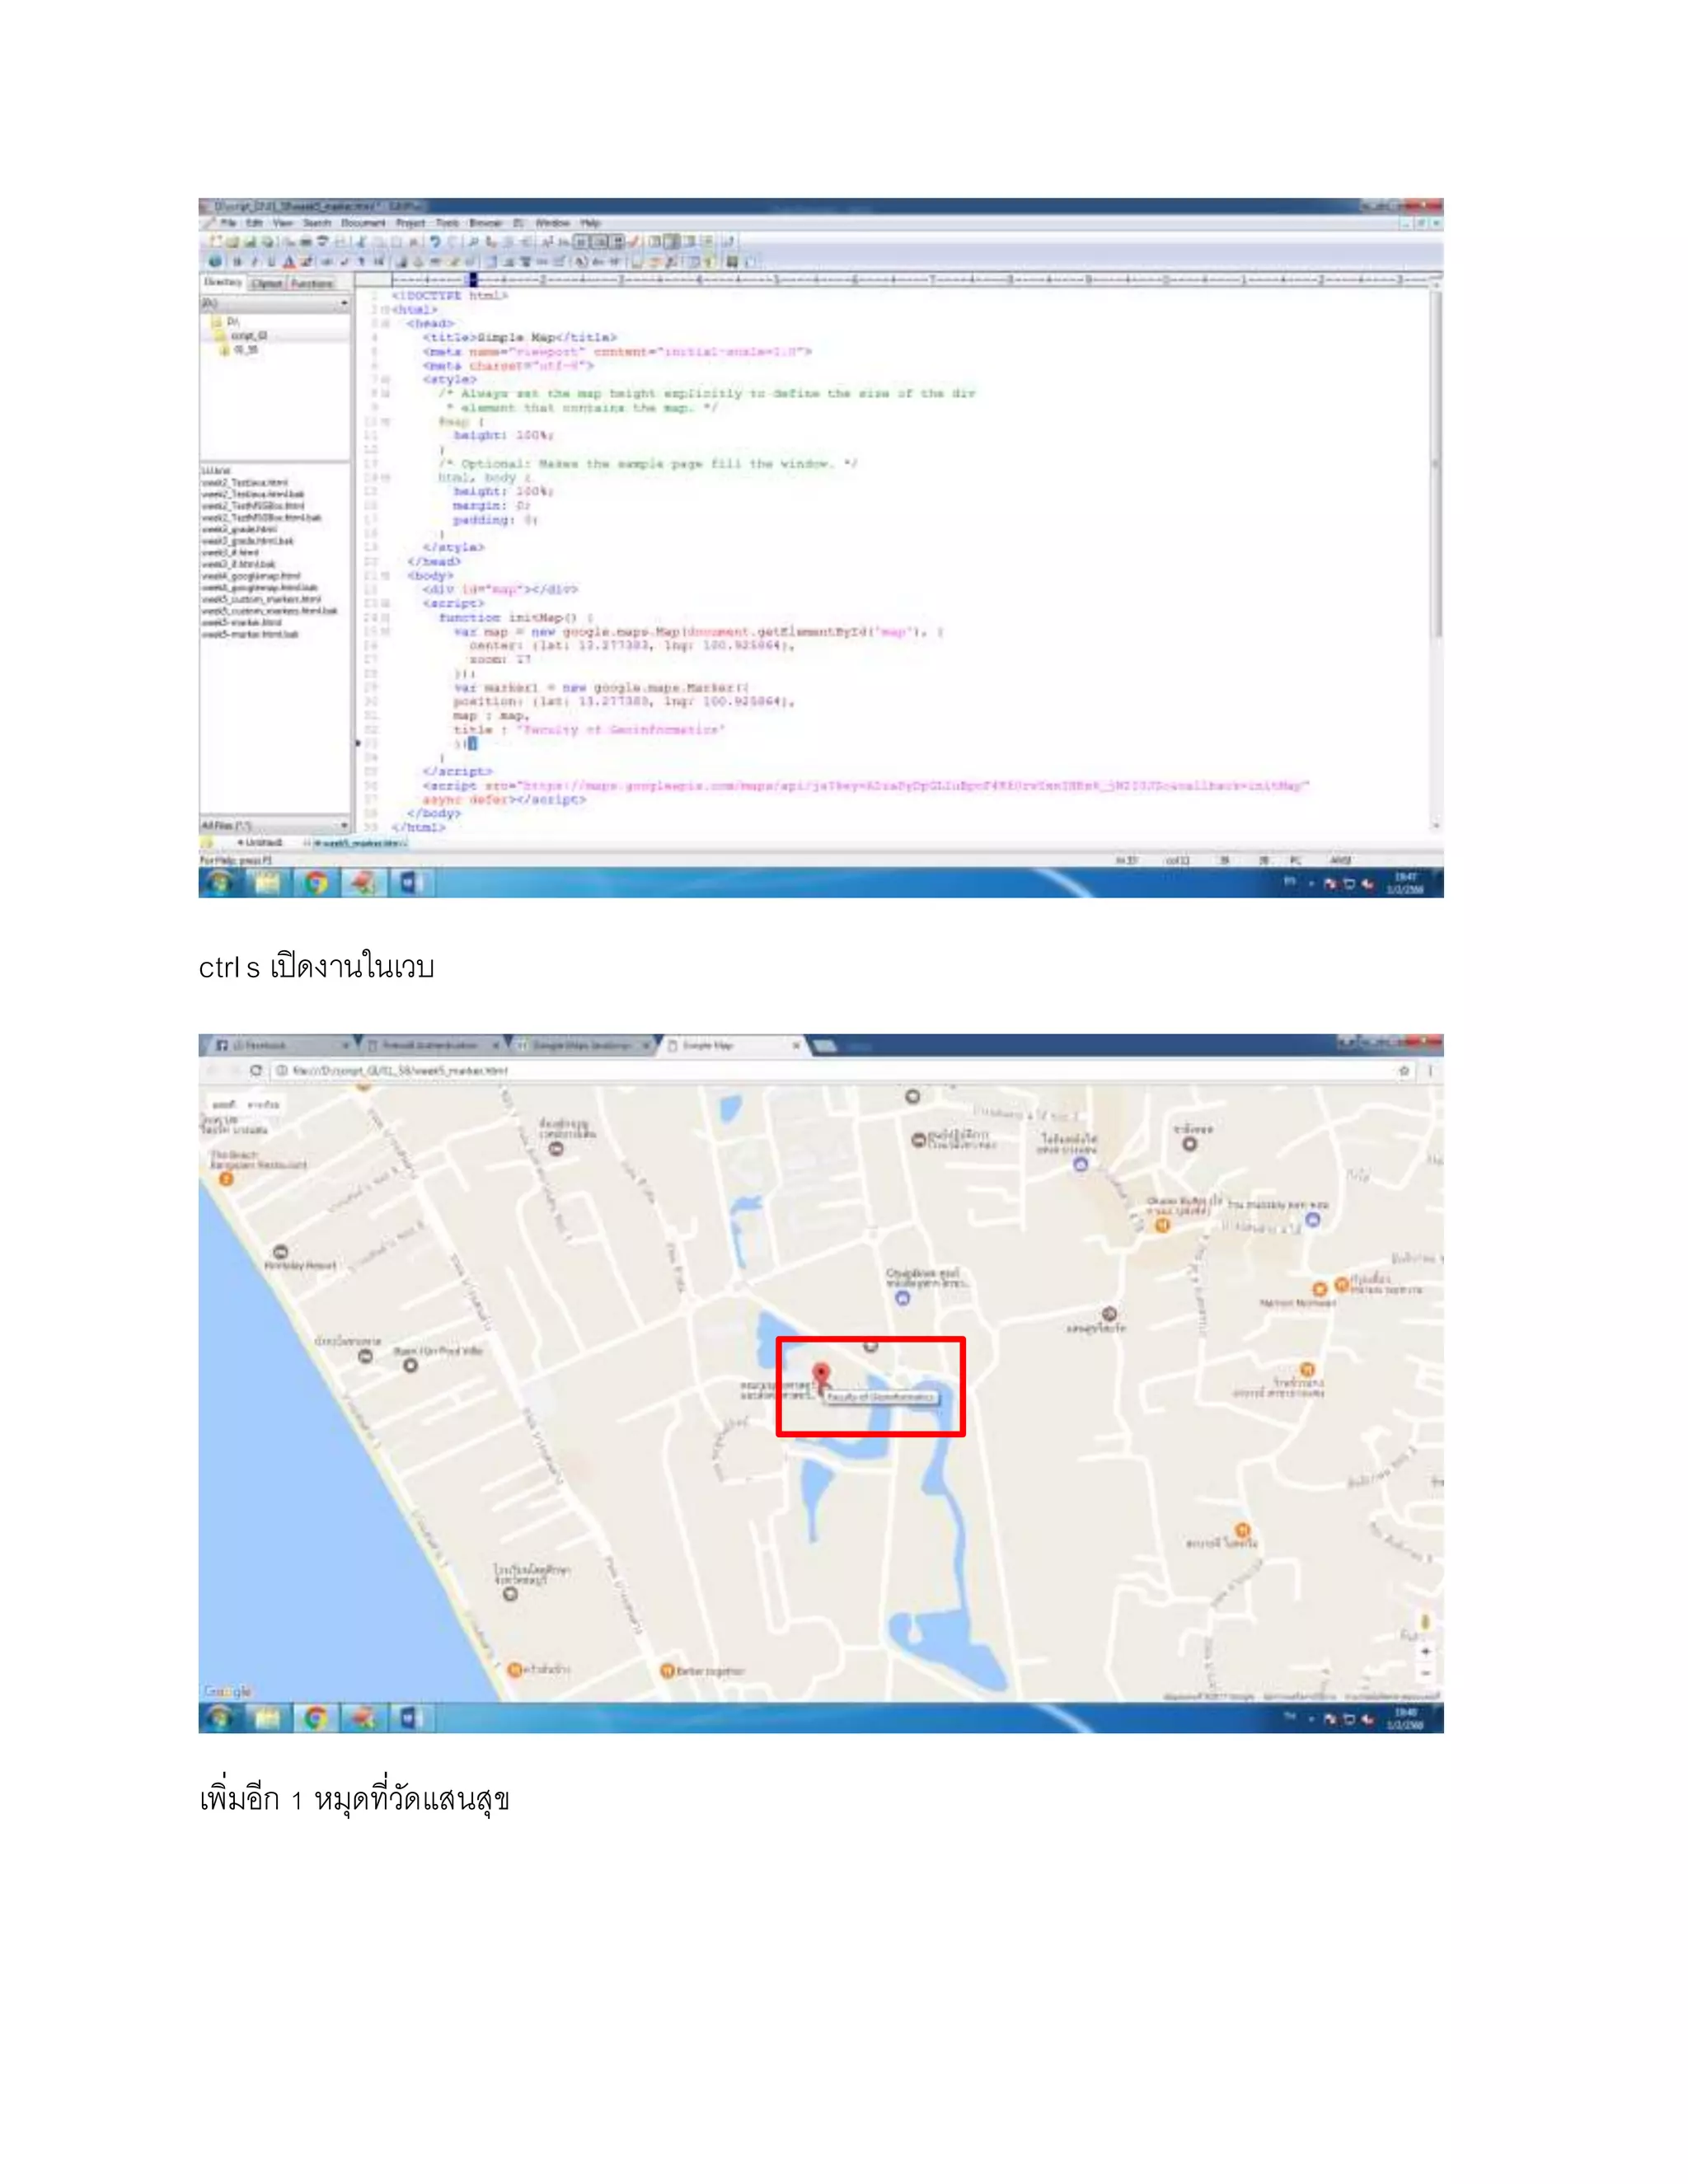Open the Tools menu in EditPlus
The image size is (1688, 2184).
pyautogui.click(x=447, y=223)
